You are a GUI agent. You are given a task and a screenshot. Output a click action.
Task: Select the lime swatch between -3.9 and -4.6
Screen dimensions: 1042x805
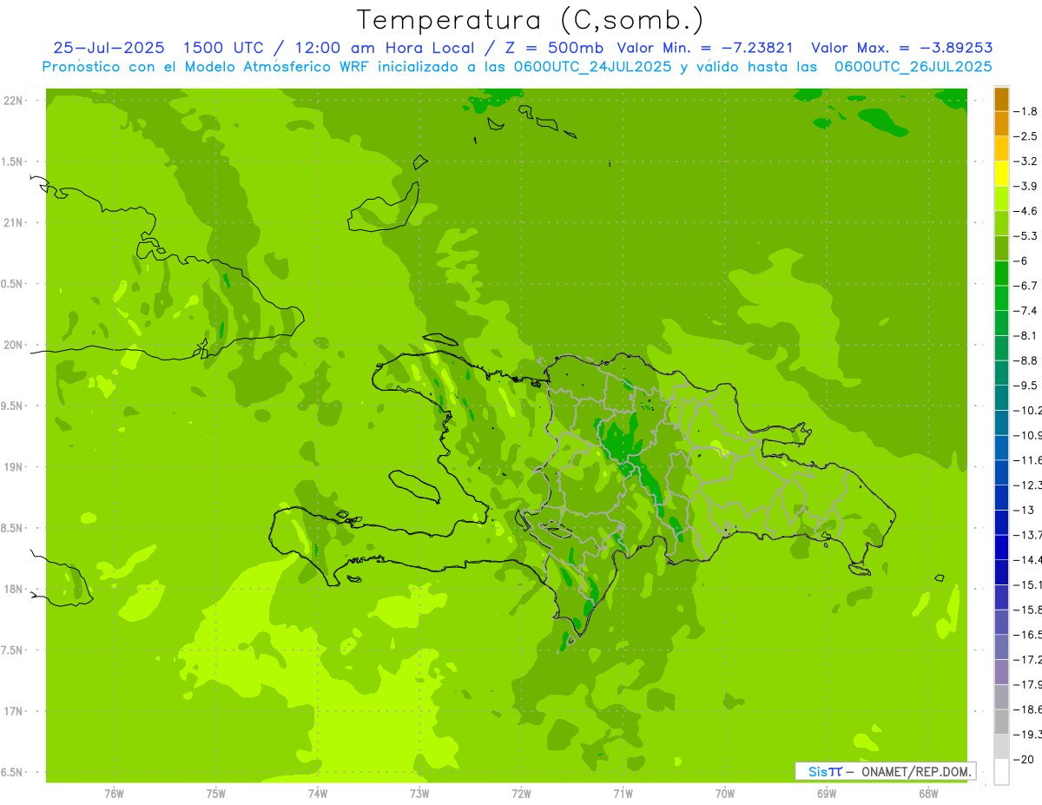pyautogui.click(x=1001, y=199)
